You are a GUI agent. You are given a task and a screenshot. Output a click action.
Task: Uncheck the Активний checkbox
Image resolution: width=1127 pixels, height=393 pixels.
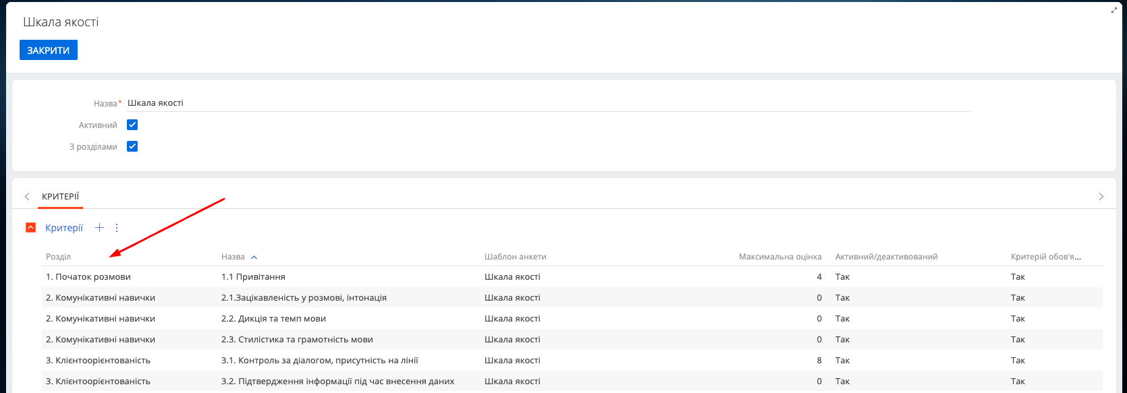[x=132, y=125]
